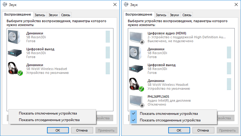Select digital output receiver icon in left window
The width and height of the screenshot is (241, 136).
(x=15, y=53)
